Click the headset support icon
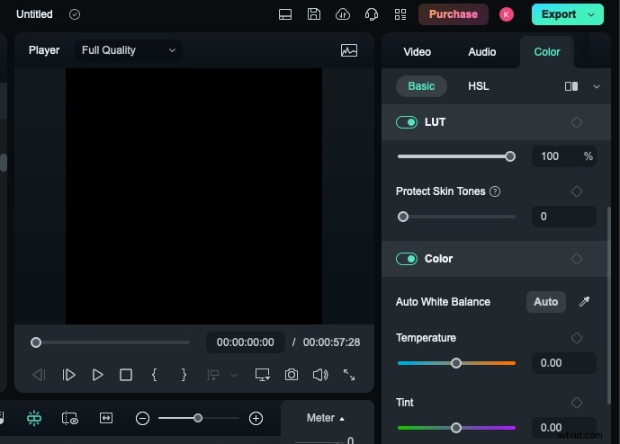620x444 pixels. [x=371, y=14]
